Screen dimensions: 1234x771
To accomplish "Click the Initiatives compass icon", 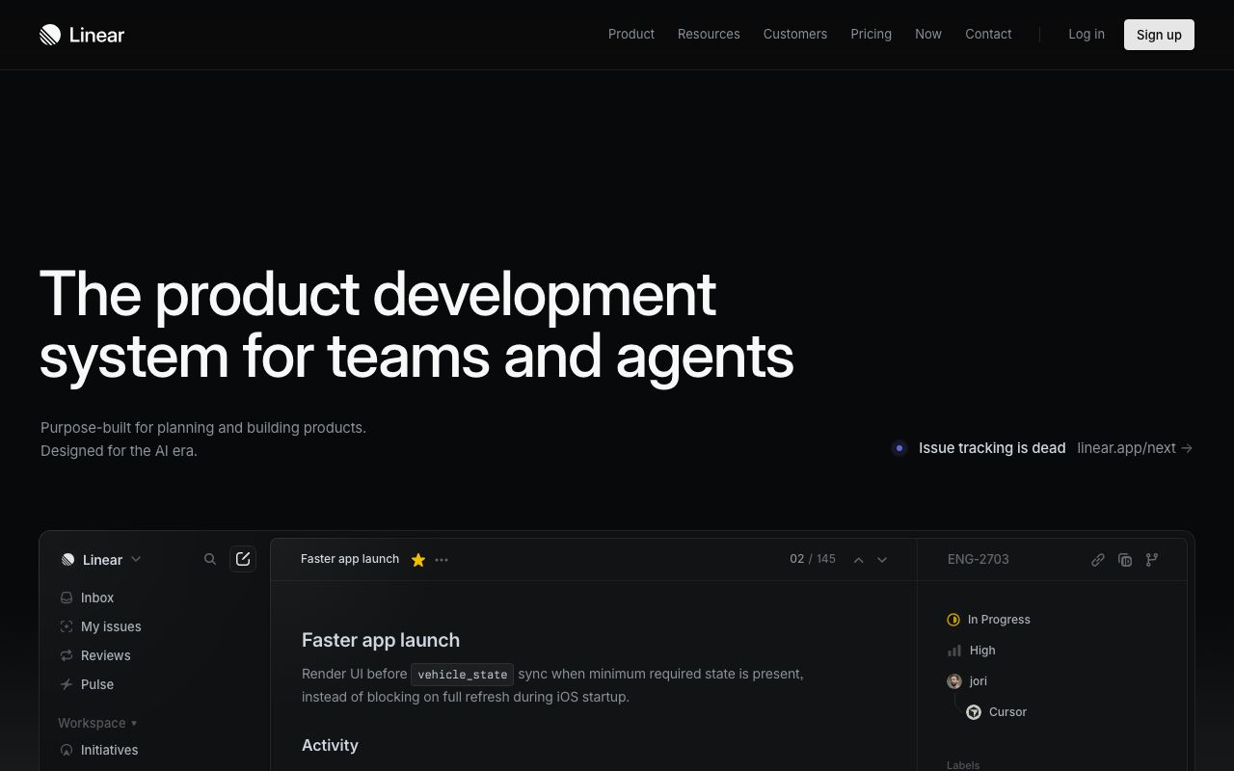I will (67, 750).
